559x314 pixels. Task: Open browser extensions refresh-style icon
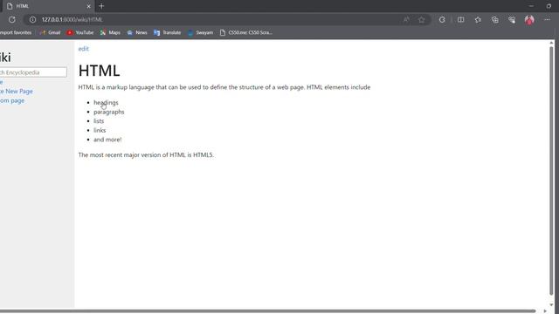click(x=442, y=19)
